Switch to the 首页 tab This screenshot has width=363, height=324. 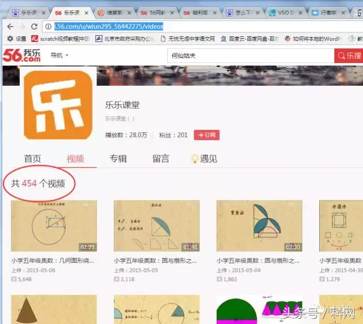pyautogui.click(x=32, y=159)
